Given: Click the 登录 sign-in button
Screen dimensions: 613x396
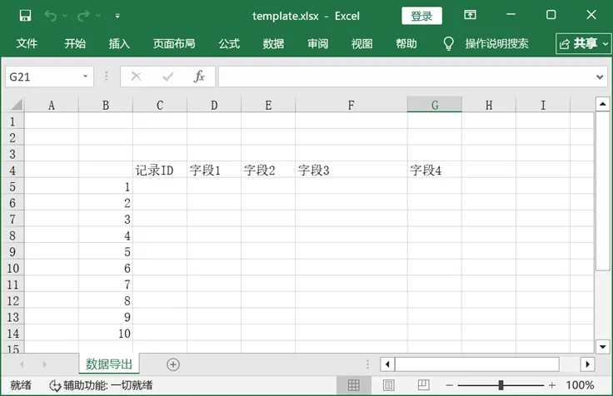Looking at the screenshot, I should tap(421, 16).
